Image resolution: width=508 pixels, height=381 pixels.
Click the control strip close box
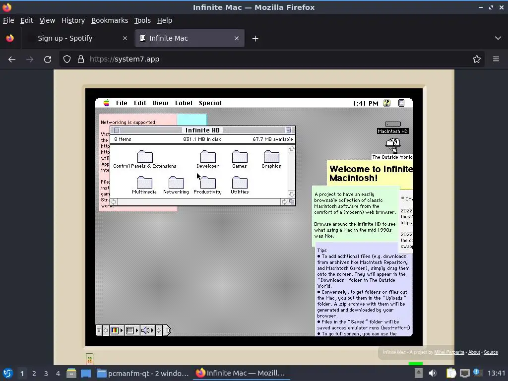99,330
